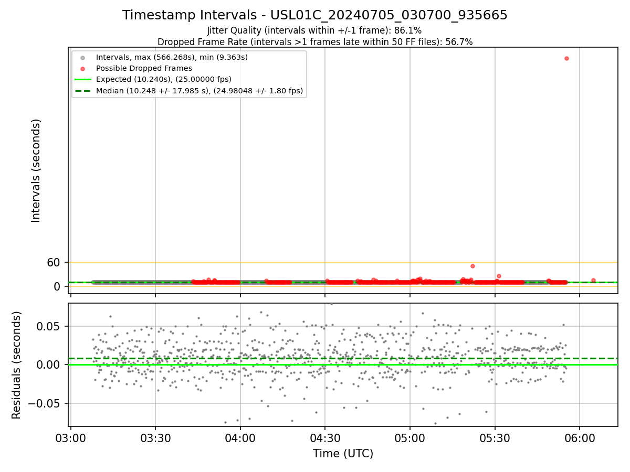Click the 'Median (10.248 +/- 17.985 s)' legend entry

pyautogui.click(x=199, y=91)
